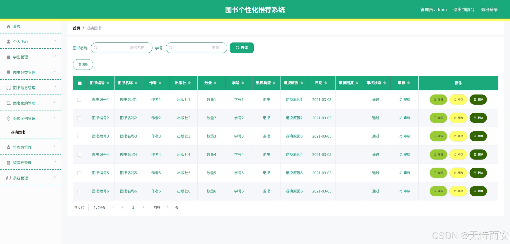Check the row for 图书编号5

[x=79, y=173]
